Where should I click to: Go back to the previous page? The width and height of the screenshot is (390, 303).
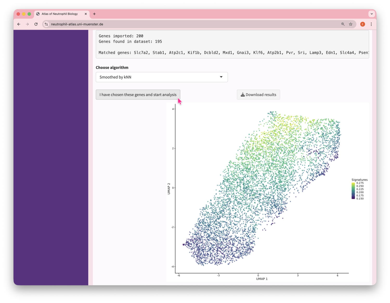(x=19, y=24)
